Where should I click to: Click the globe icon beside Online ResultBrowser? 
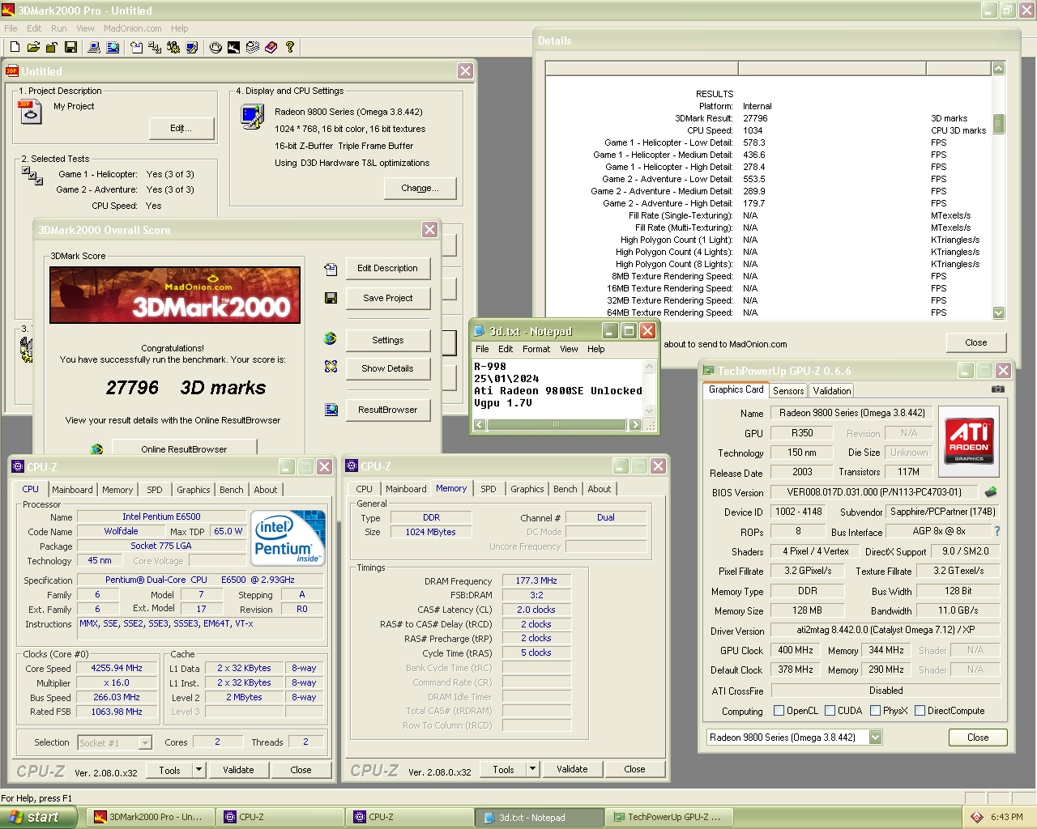click(96, 449)
